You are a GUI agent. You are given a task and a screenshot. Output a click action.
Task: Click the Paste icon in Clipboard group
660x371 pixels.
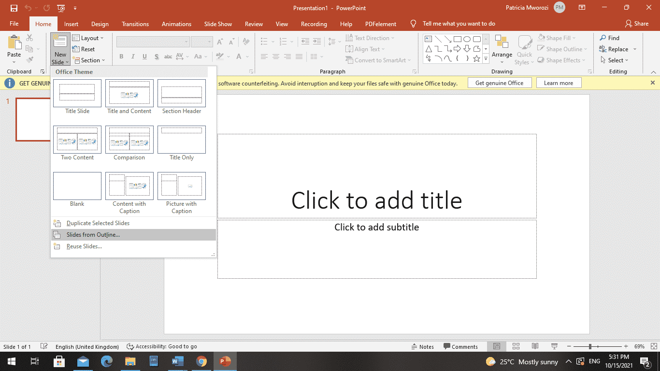pyautogui.click(x=14, y=43)
